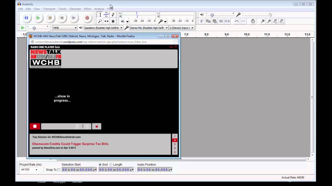
Task: Click the Zoom In magnifier icon
Action: point(263,21)
